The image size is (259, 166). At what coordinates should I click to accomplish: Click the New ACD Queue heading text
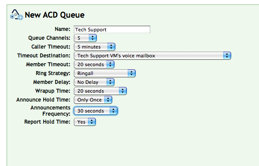[x=55, y=15]
